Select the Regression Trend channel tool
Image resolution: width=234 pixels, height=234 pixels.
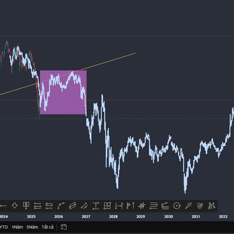point(84,206)
